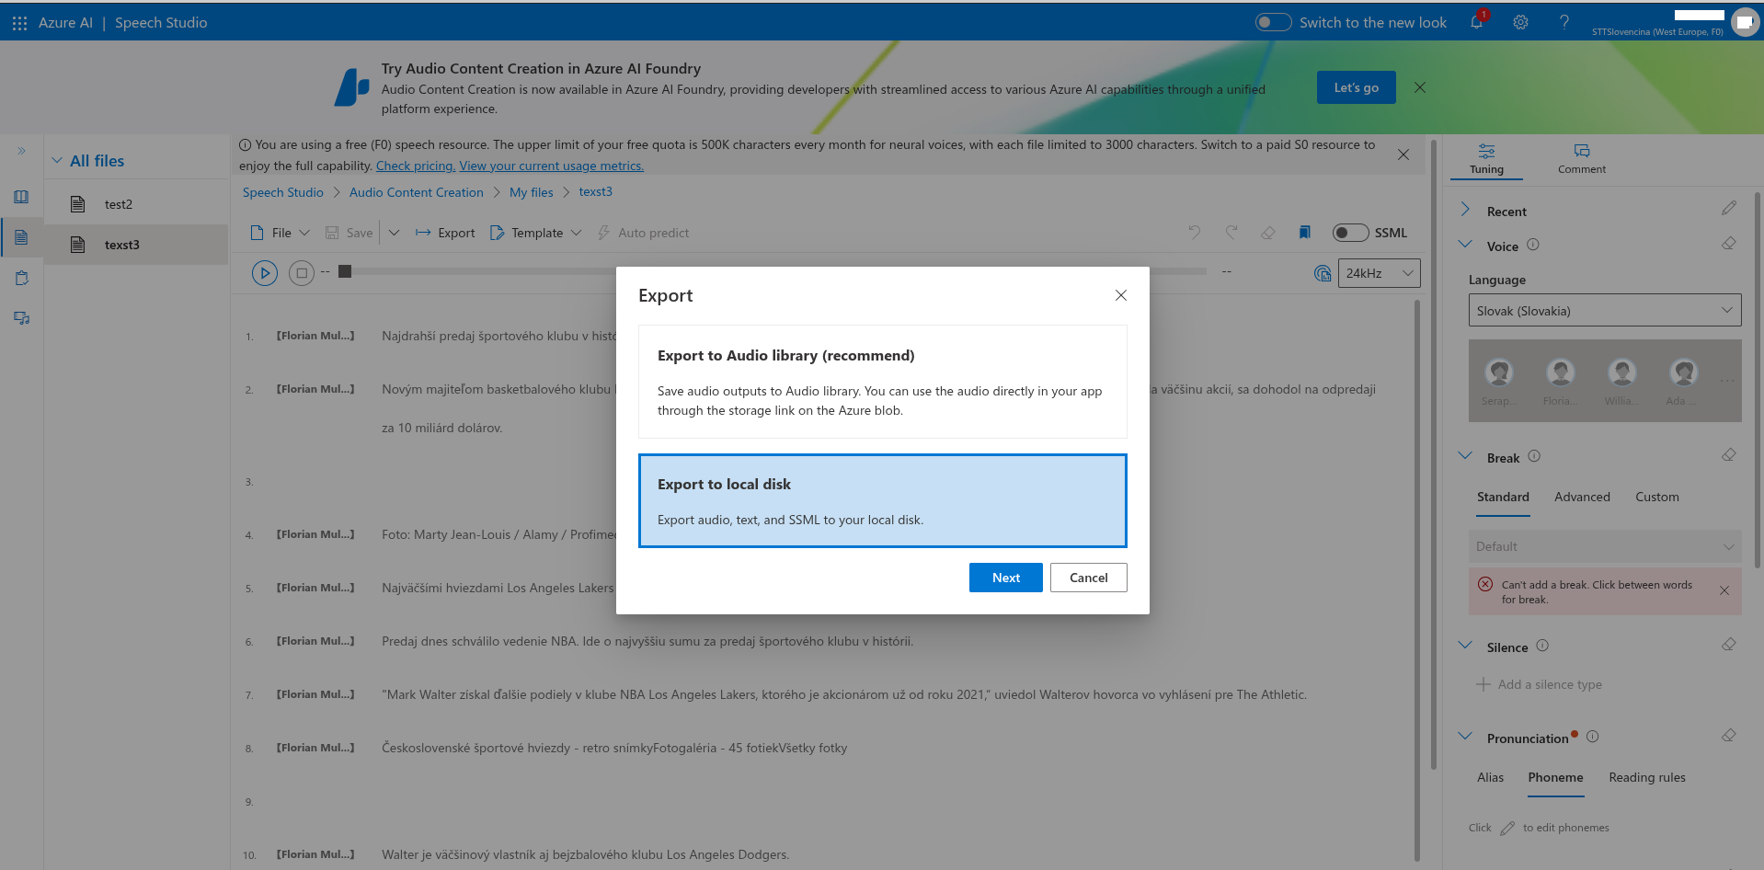This screenshot has height=870, width=1764.
Task: Click the edit pencil next to Recent
Action: click(1729, 209)
